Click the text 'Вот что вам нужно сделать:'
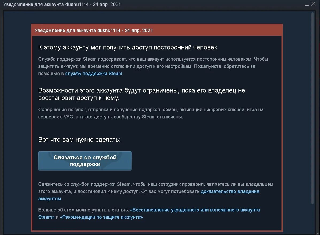 click(79, 140)
